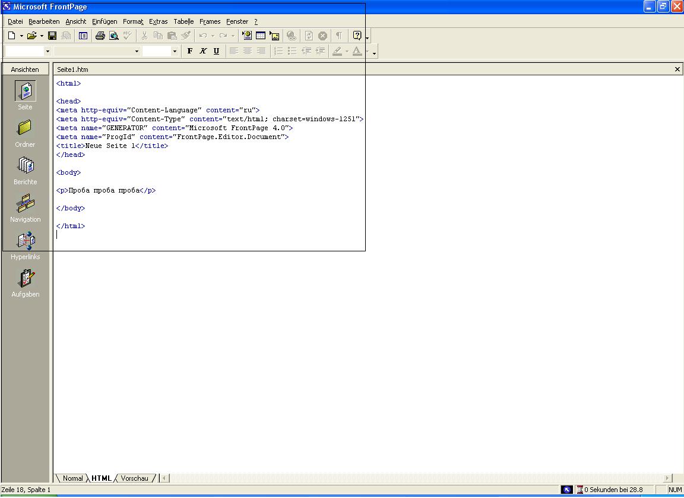Select the Format Painter brush icon
The height and width of the screenshot is (498, 684).
(186, 36)
